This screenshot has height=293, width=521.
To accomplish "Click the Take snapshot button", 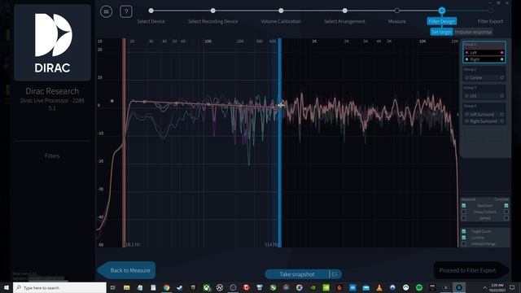I will point(297,274).
